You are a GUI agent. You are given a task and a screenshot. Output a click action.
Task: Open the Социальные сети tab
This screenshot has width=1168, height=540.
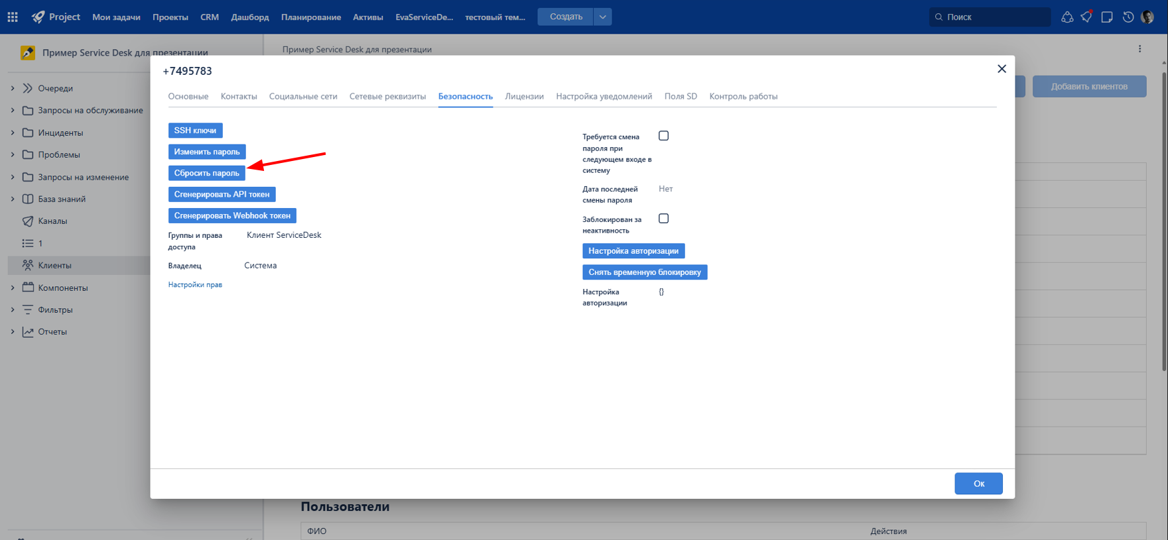(x=303, y=97)
